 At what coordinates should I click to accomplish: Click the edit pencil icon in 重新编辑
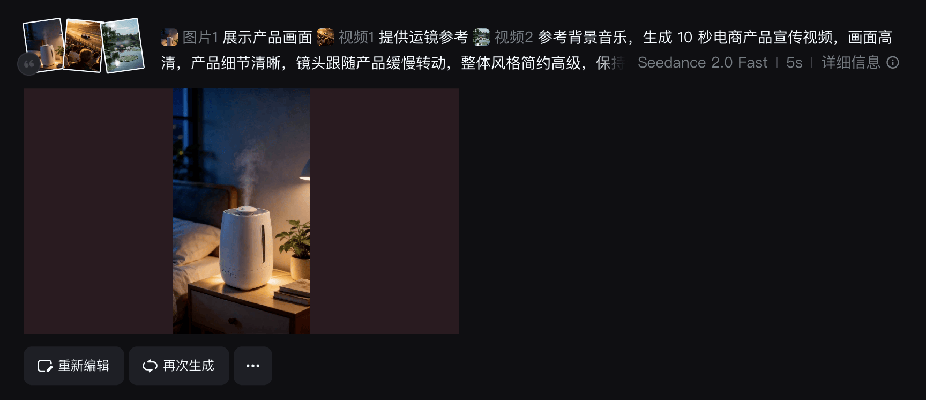(45, 366)
